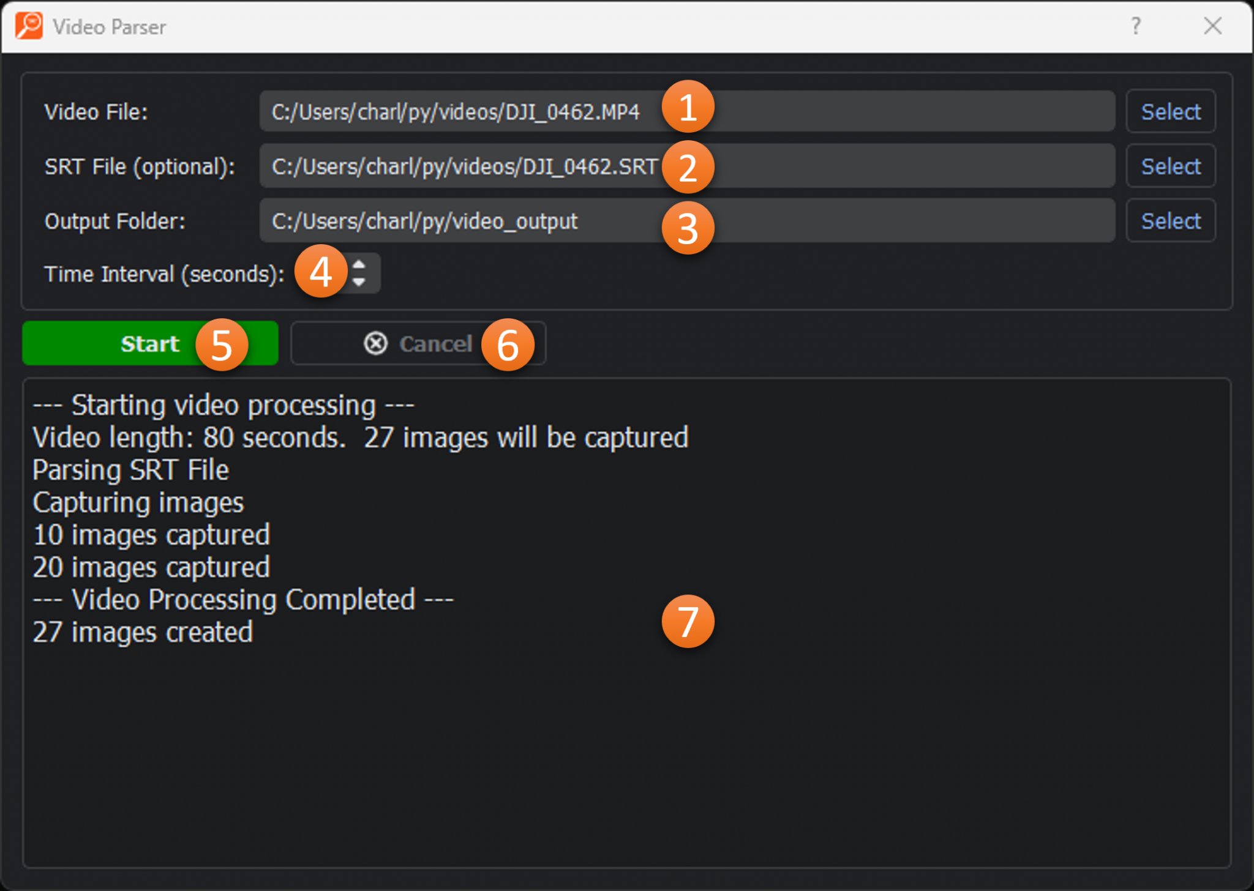The image size is (1254, 891).
Task: Click the '27 images created' log line
Action: (143, 632)
